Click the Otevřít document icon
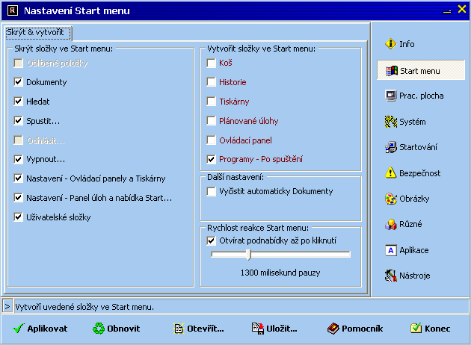The width and height of the screenshot is (471, 345). pos(179,329)
